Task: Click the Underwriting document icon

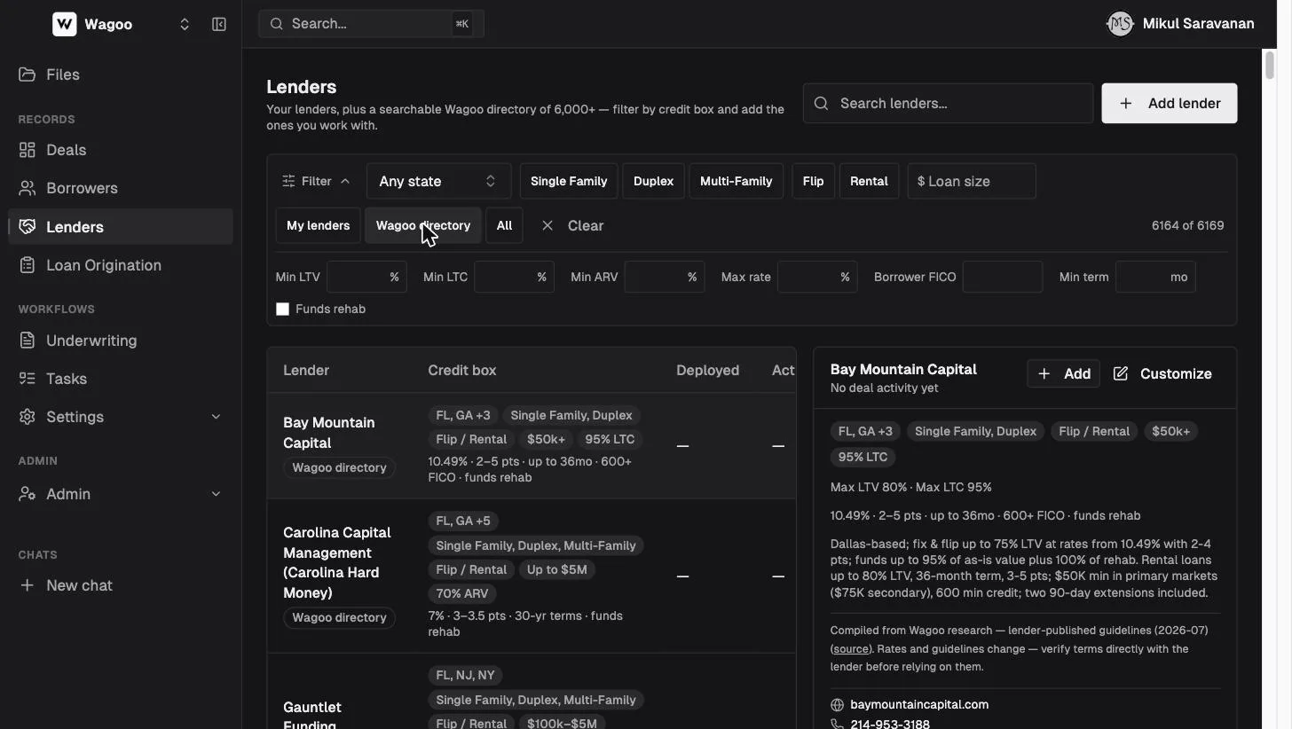Action: coord(28,341)
